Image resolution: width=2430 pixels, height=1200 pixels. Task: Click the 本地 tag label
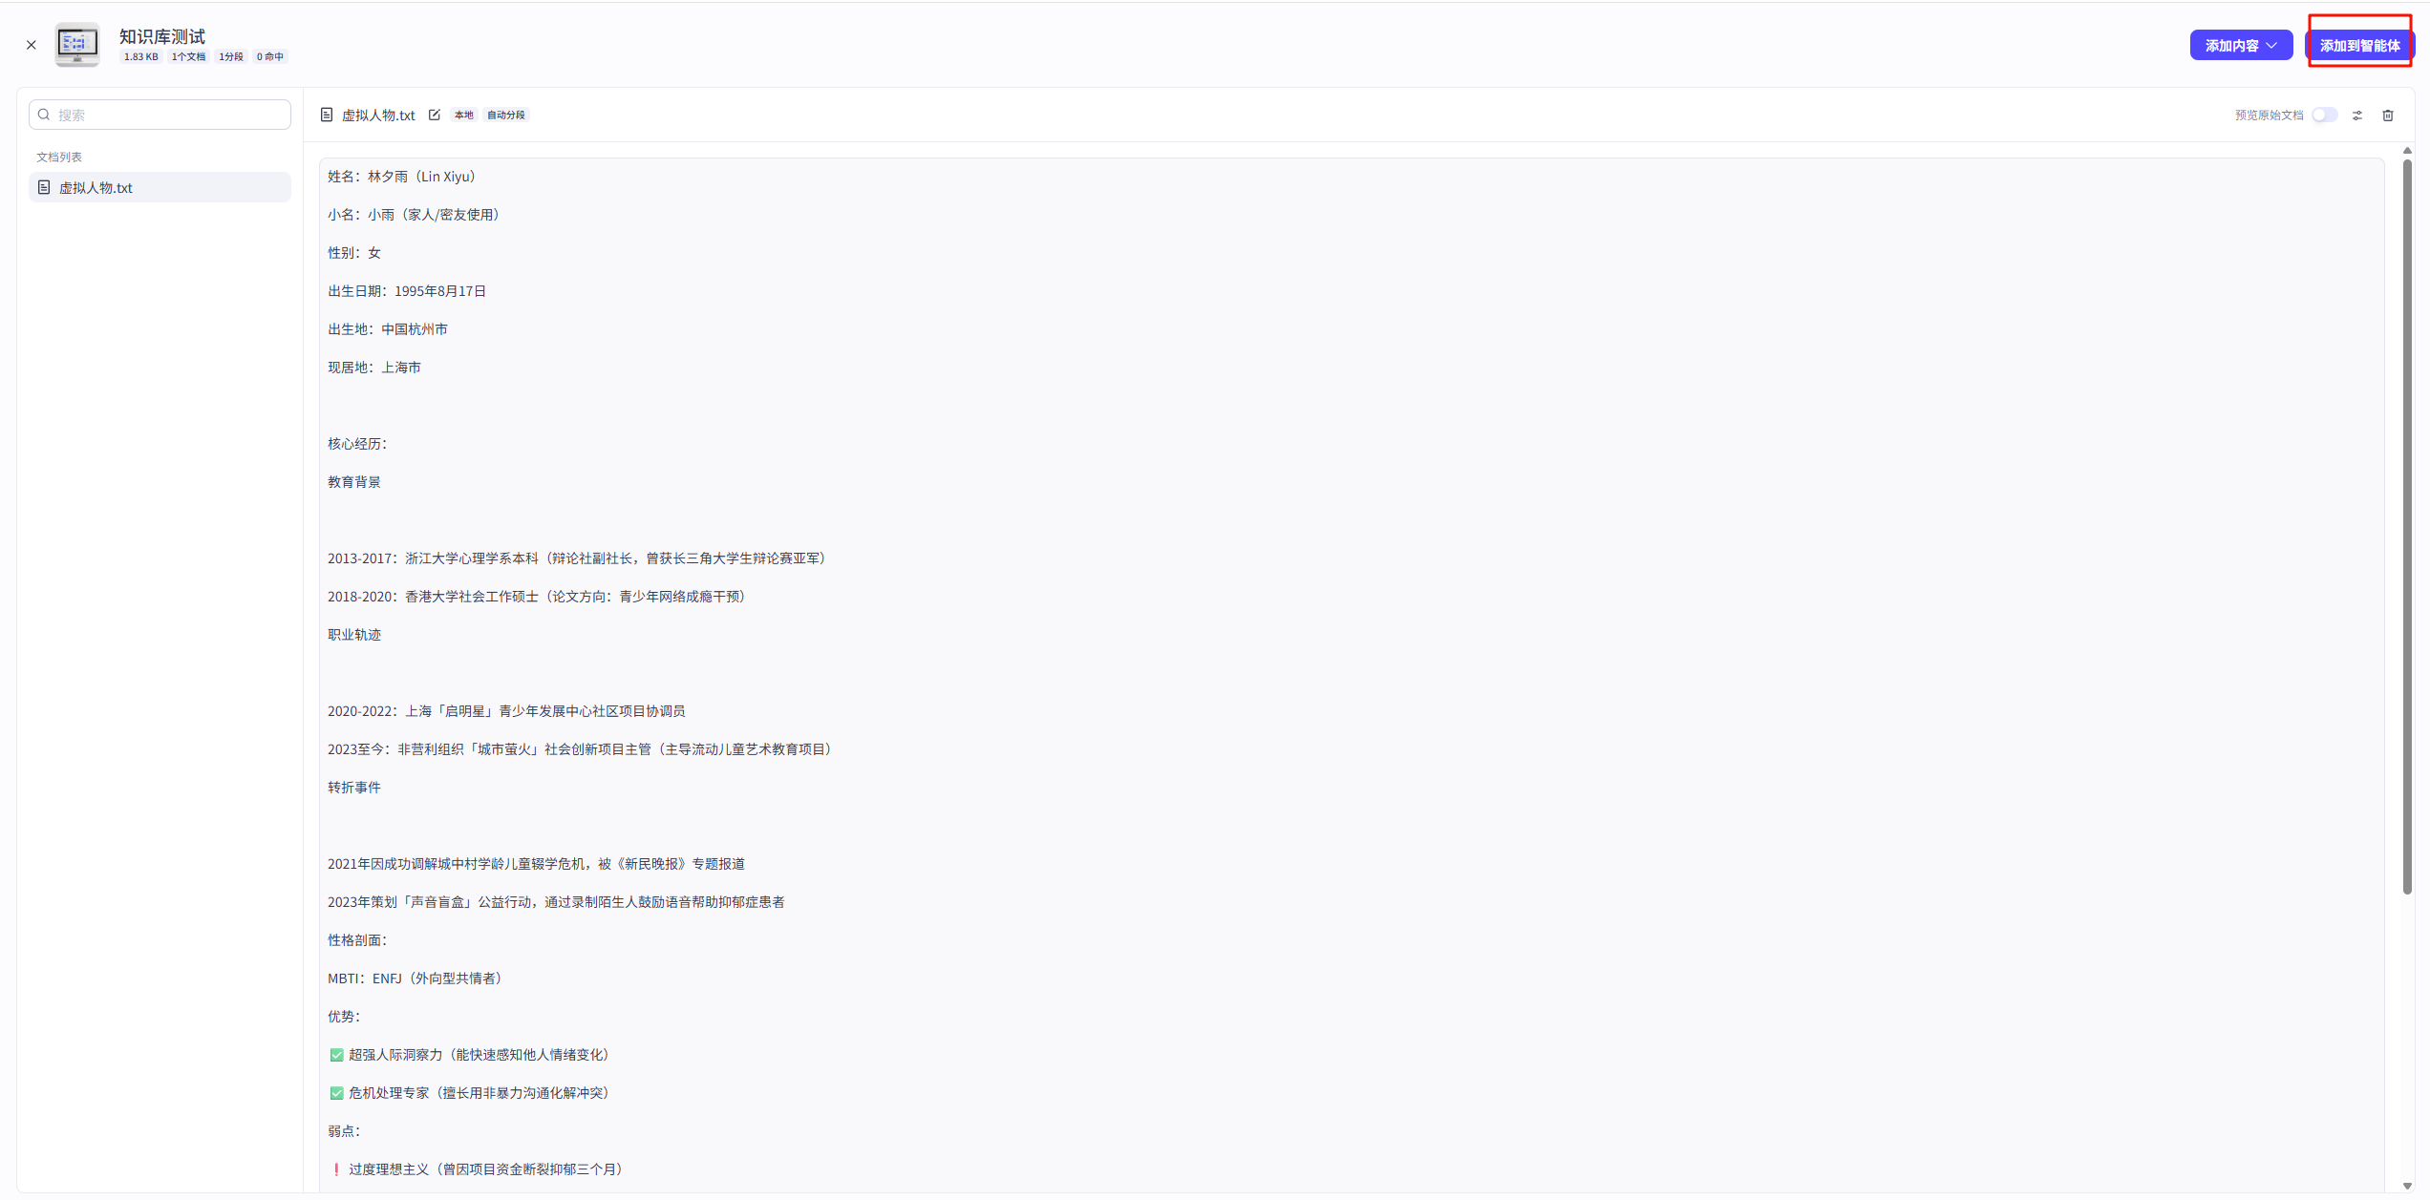point(463,115)
